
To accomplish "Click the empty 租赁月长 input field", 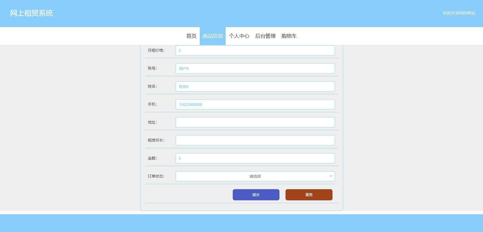I will pos(255,140).
